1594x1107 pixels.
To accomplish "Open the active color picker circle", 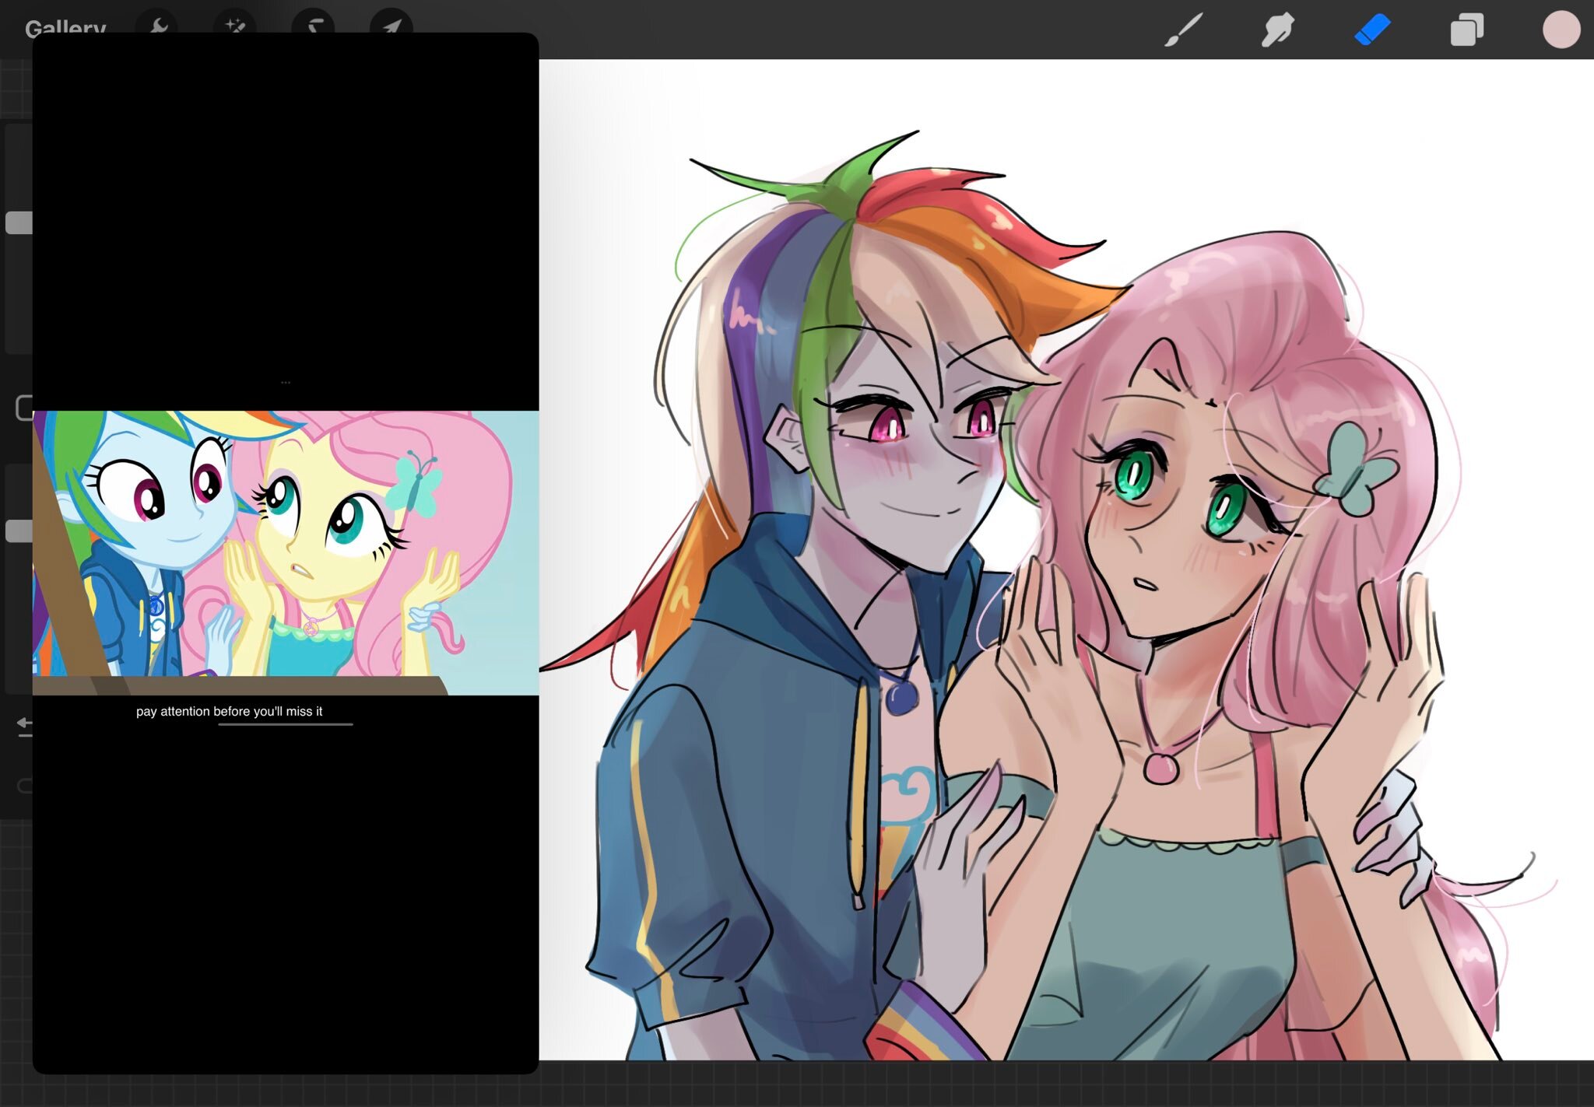I will [1561, 30].
